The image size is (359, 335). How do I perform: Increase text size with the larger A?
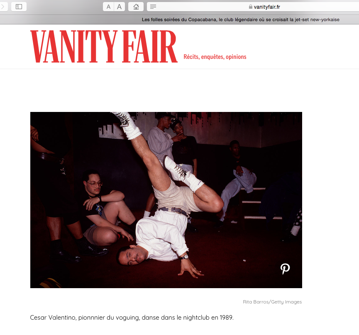tap(119, 7)
